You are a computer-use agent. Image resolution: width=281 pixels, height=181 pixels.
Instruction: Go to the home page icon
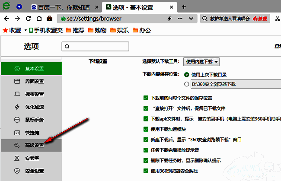pos(39,19)
